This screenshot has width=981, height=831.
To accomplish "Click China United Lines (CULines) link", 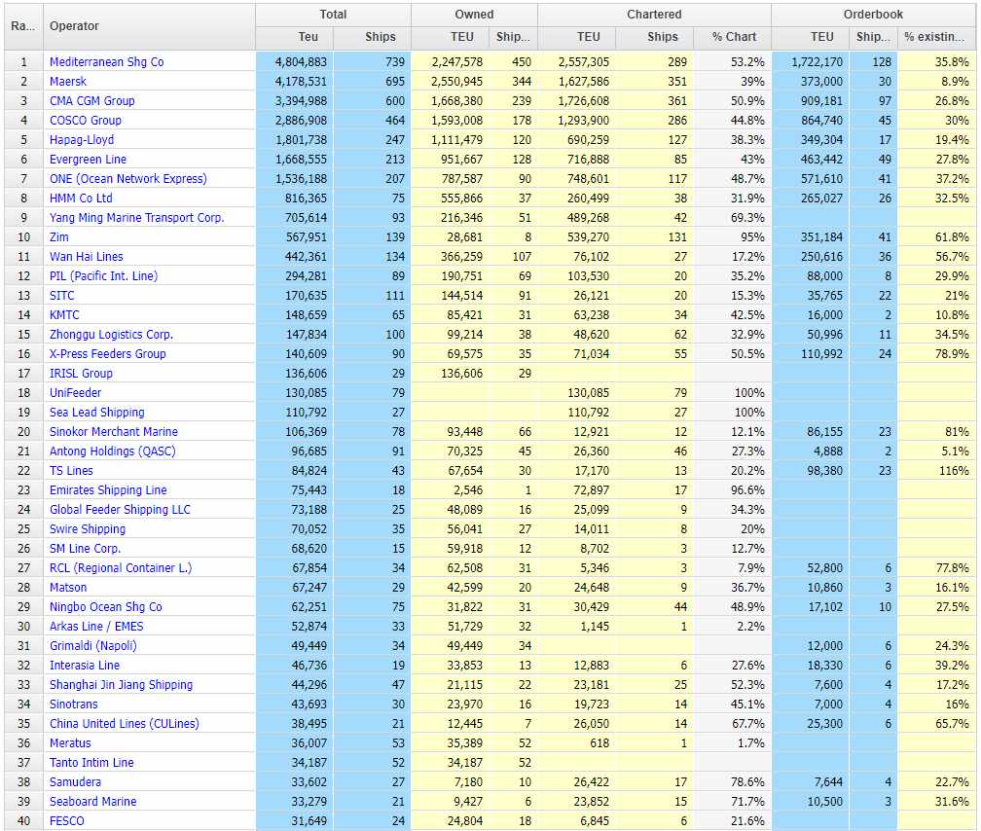I will pos(124,723).
